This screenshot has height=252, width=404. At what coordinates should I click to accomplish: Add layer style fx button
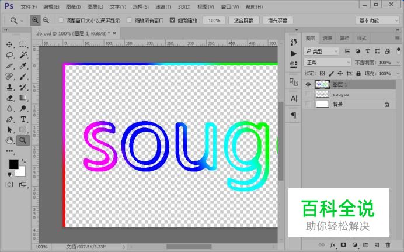(x=333, y=245)
